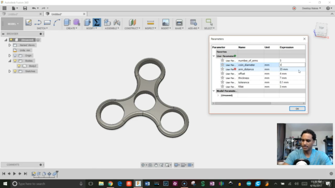Click the Parameters horizontal scrollbar

[243, 103]
